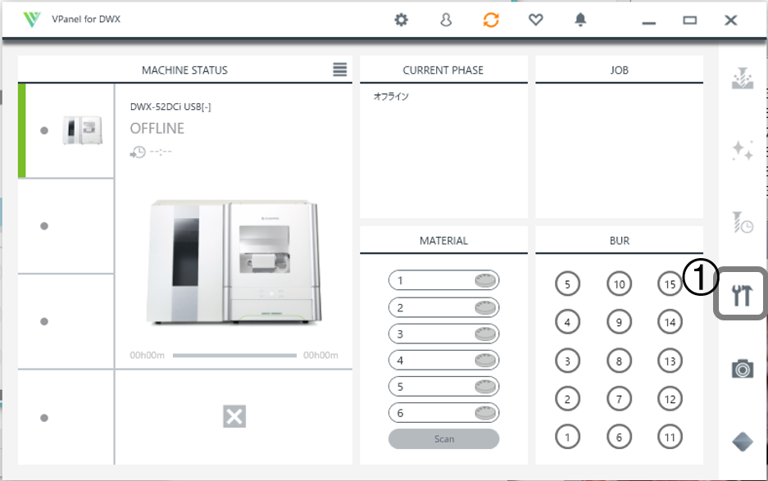The image size is (768, 481).
Task: Click the orange refresh sync icon
Action: [491, 20]
